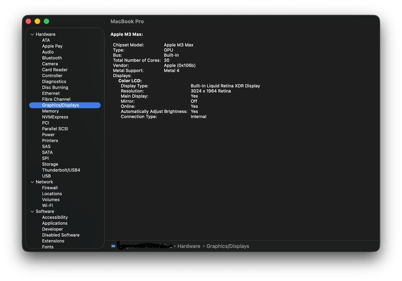Select the Resolution value text line
This screenshot has height=281, width=402.
pos(211,91)
